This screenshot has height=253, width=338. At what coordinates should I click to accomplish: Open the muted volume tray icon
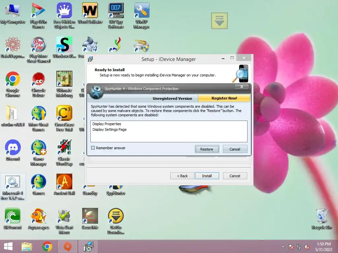[307, 247]
